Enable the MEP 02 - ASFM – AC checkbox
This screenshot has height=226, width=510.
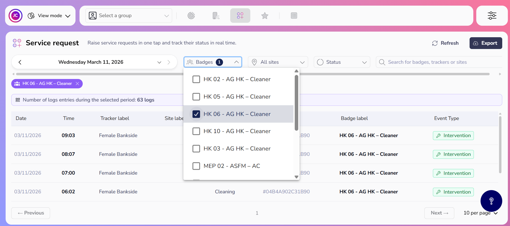click(196, 166)
